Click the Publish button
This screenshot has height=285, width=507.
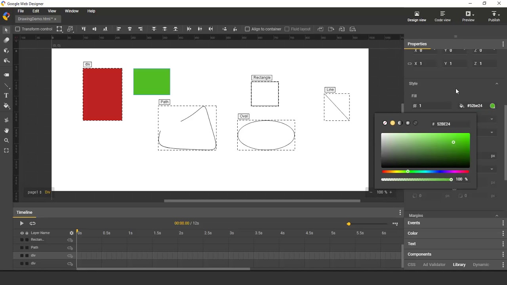click(494, 16)
